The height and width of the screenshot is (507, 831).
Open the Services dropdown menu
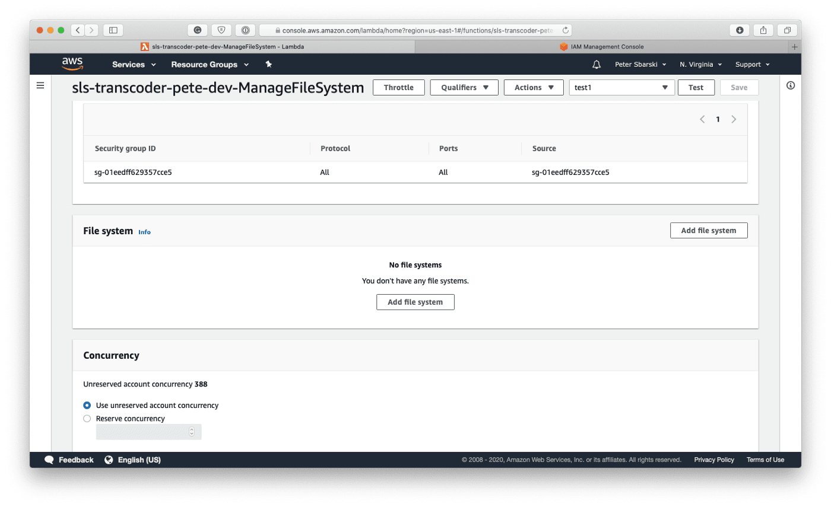tap(134, 64)
